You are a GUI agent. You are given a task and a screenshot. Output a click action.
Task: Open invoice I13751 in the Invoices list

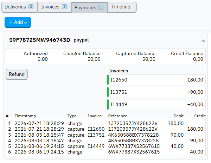point(156,92)
